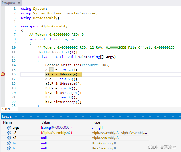
Task: Click a3.PrintMessage() on line 18
Action: [x=64, y=83]
